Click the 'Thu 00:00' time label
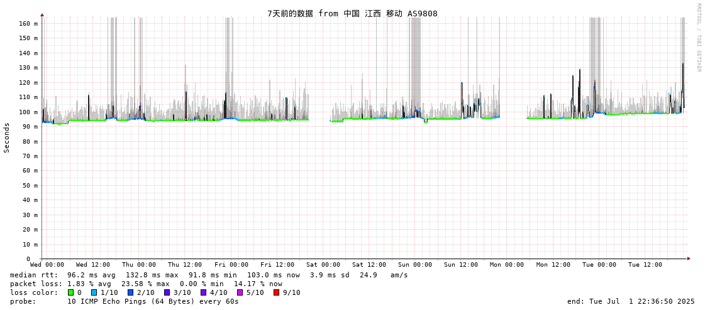Screen dimensions: 705x310 [x=139, y=265]
